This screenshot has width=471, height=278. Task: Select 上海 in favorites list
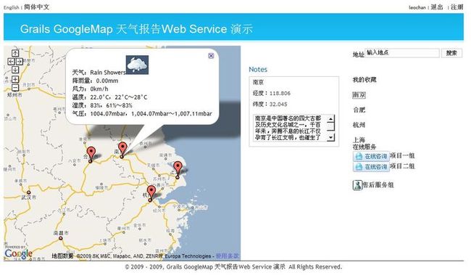359,140
